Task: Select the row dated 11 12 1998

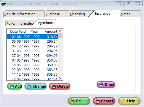Action: pyautogui.click(x=32, y=74)
